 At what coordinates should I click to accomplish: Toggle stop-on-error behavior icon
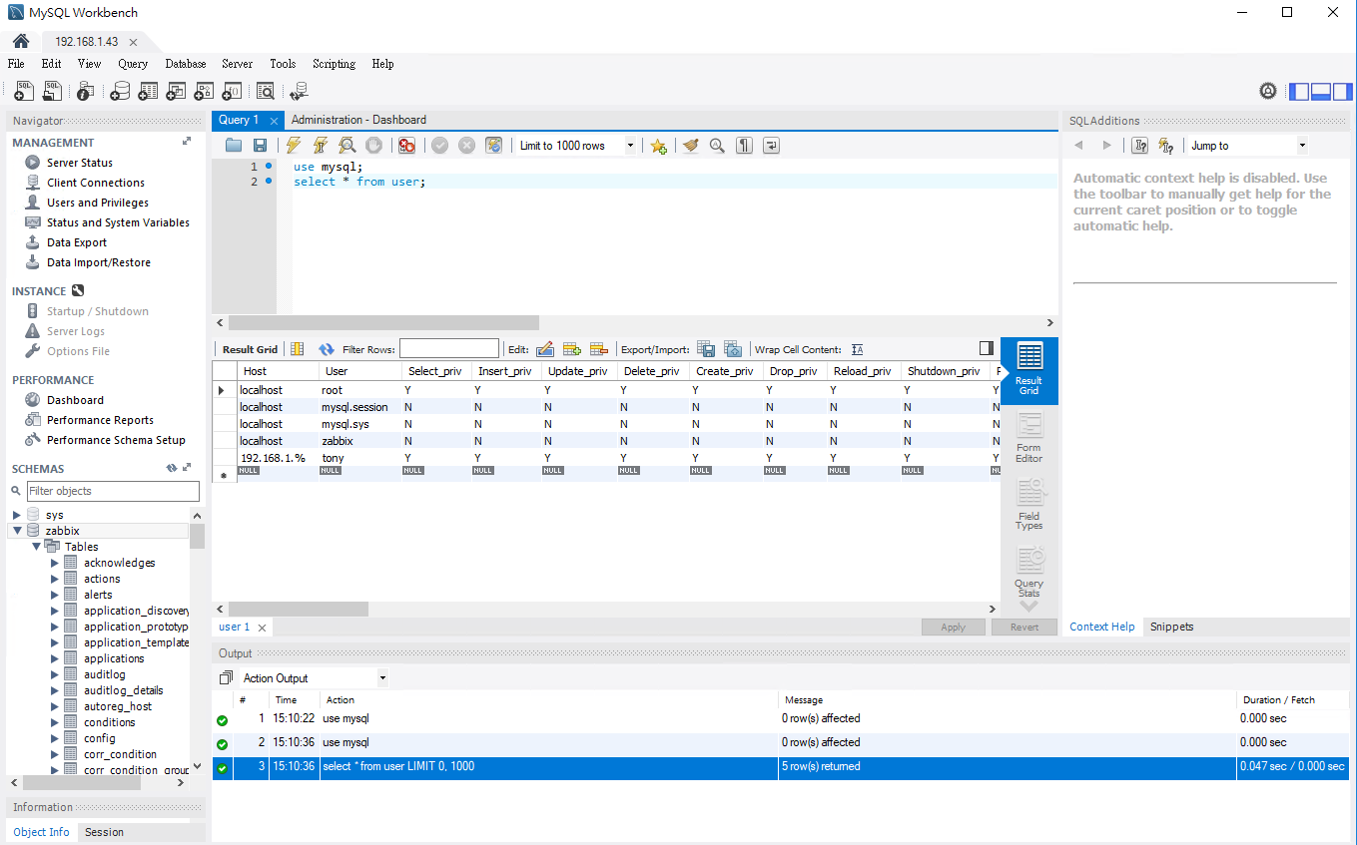point(406,146)
